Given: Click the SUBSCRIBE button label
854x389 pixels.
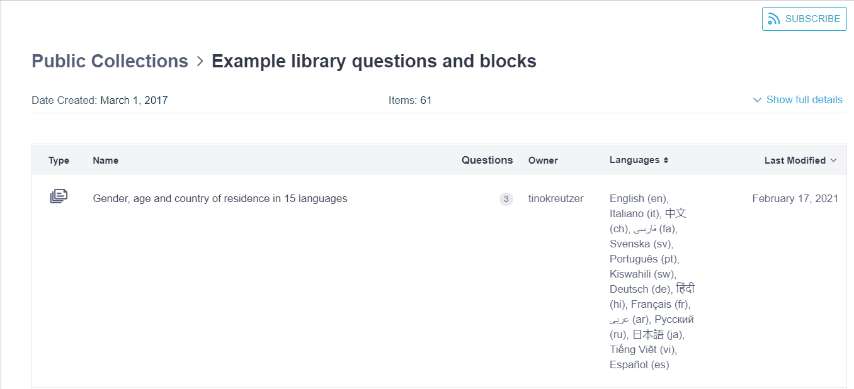Looking at the screenshot, I should click(x=812, y=19).
